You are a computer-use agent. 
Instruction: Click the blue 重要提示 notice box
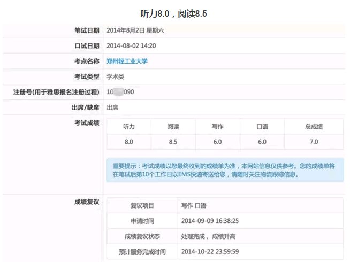pyautogui.click(x=225, y=170)
